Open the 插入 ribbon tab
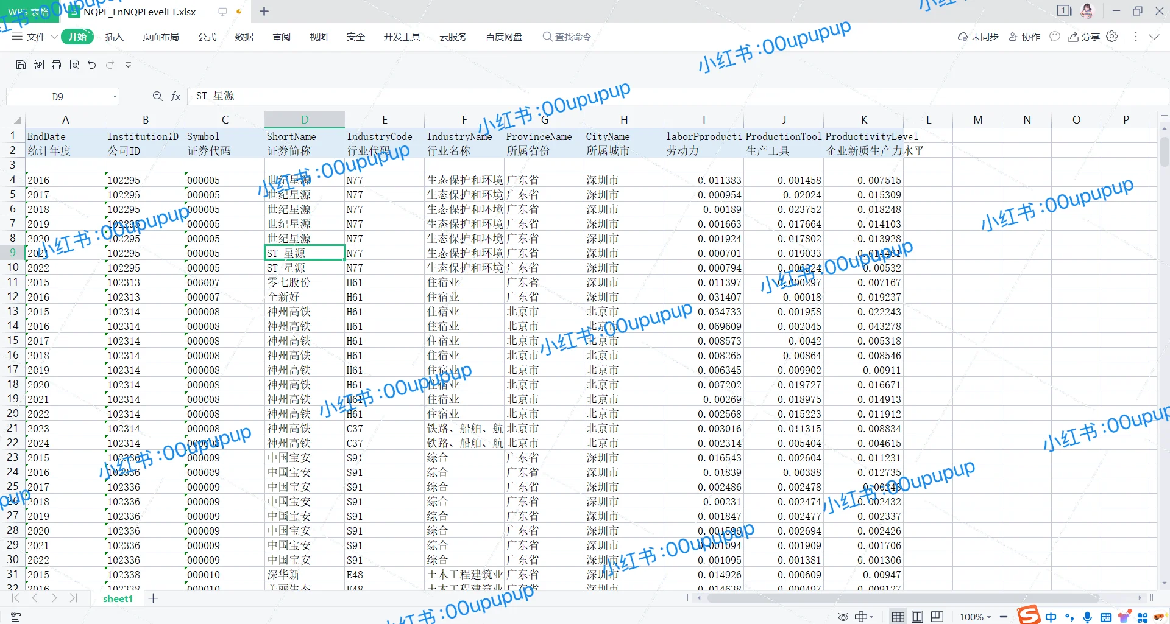1170x624 pixels. (x=114, y=37)
